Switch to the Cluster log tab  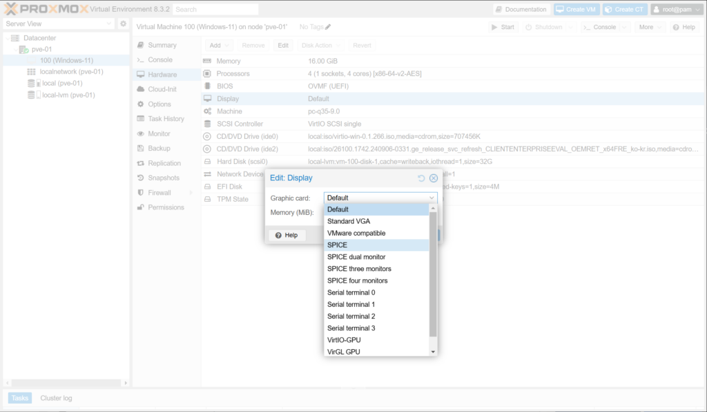(56, 398)
